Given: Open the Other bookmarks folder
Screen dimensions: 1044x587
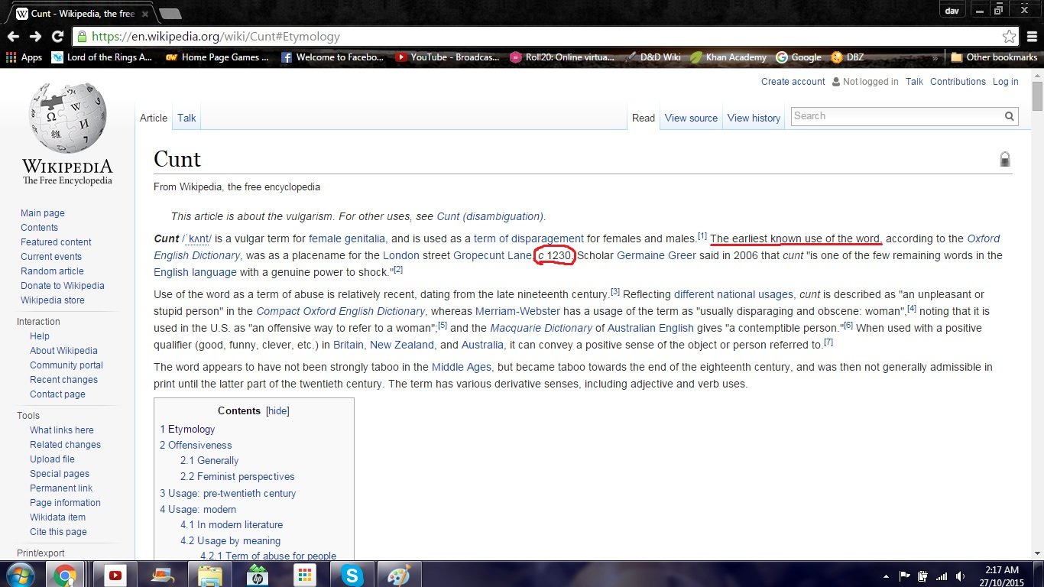Looking at the screenshot, I should tap(994, 57).
